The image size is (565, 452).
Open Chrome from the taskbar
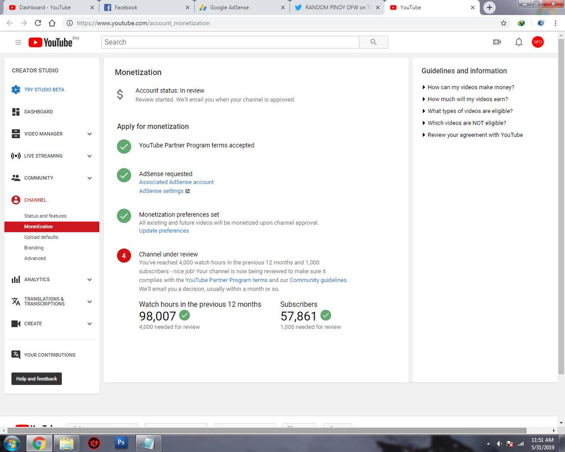(x=39, y=443)
